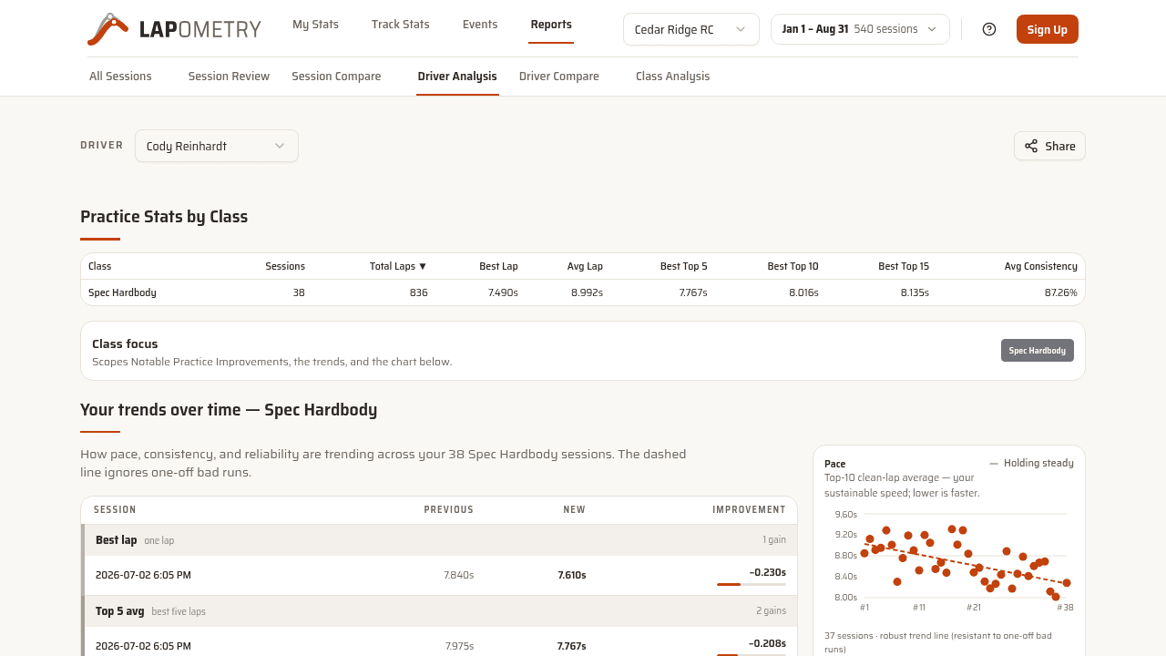The image size is (1166, 656).
Task: Sort by Class column header
Action: [100, 266]
